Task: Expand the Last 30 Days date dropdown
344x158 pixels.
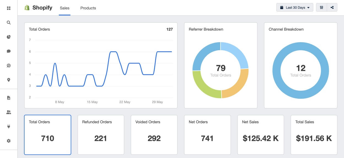Action: 295,8
